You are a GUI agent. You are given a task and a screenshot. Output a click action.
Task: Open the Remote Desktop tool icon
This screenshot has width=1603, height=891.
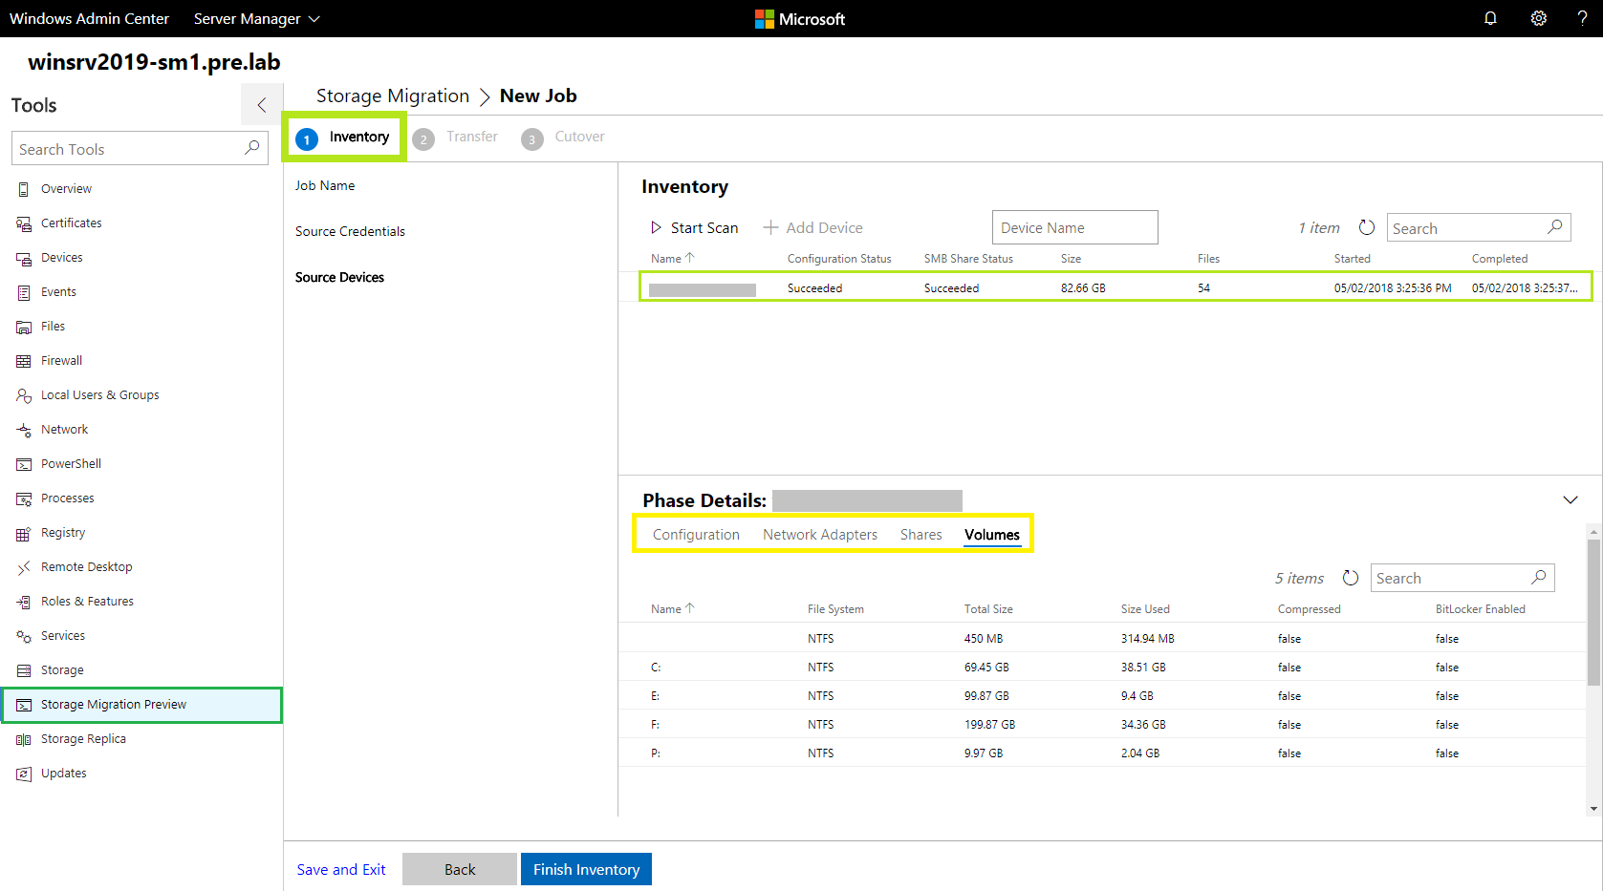pos(24,567)
